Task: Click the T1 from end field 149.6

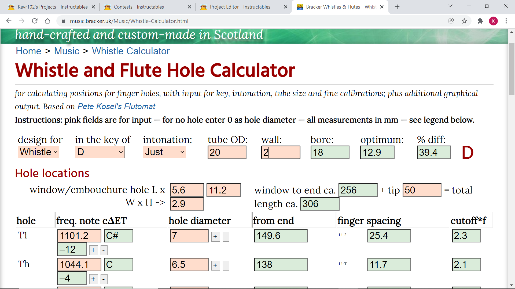Action: (x=281, y=236)
